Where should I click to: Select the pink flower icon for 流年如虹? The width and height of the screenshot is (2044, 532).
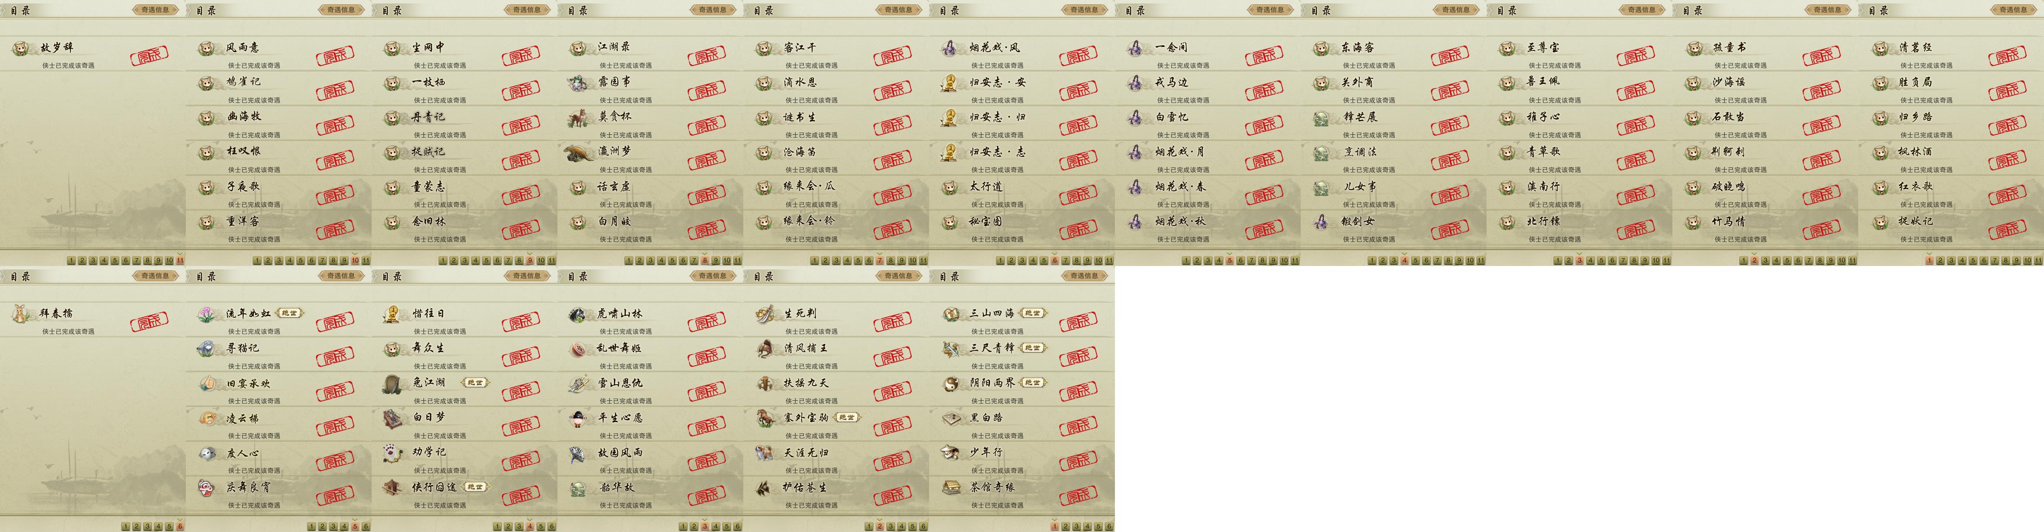click(206, 315)
